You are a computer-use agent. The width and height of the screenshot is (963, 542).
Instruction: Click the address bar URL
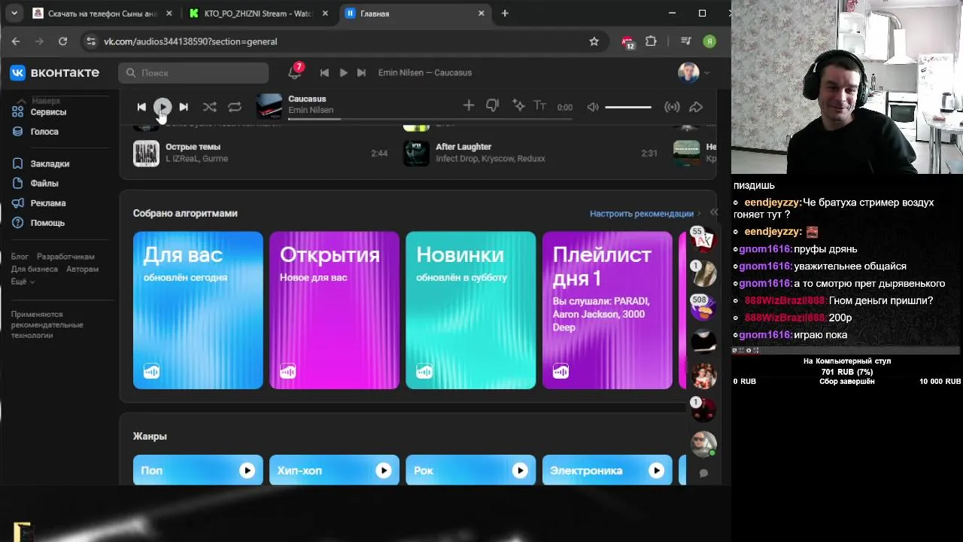point(190,41)
